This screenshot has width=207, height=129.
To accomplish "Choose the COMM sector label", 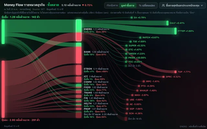I will click(x=88, y=82).
